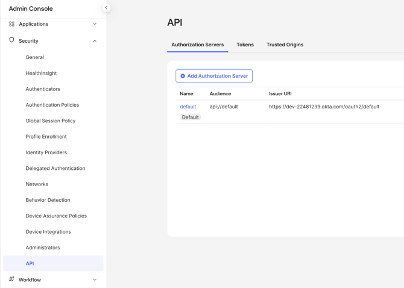Click the Security shield icon
The image size is (404, 288).
point(11,40)
